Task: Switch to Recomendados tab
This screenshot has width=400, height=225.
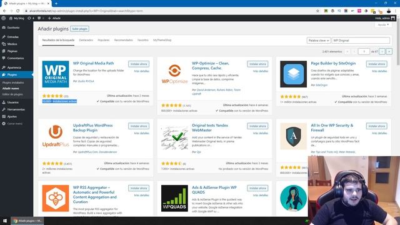Action: pyautogui.click(x=124, y=40)
